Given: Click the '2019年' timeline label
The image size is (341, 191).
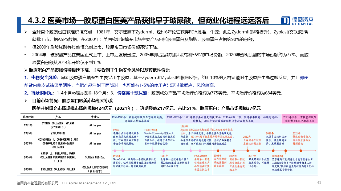Looking at the screenshot, I should click(270, 133).
